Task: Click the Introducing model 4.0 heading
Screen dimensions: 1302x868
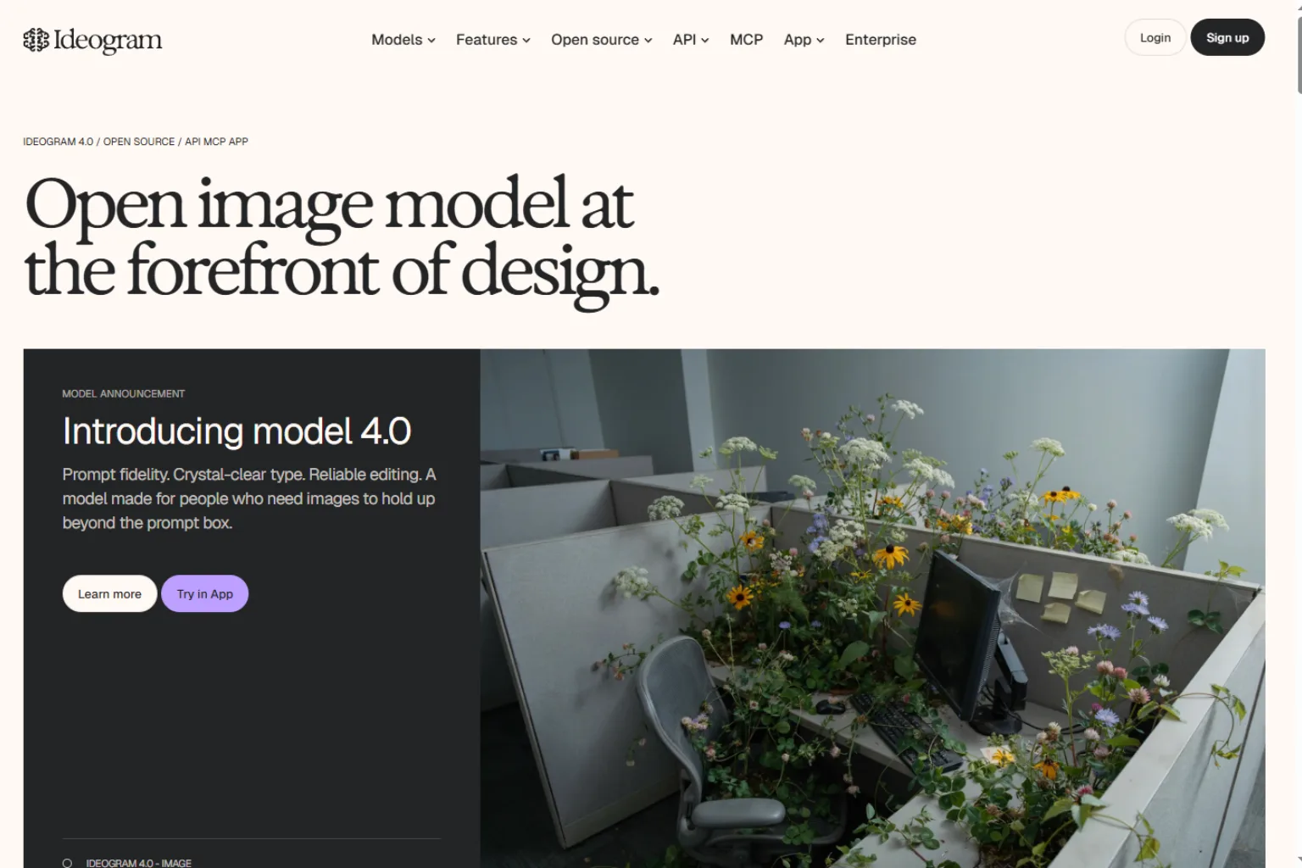Action: (x=237, y=431)
